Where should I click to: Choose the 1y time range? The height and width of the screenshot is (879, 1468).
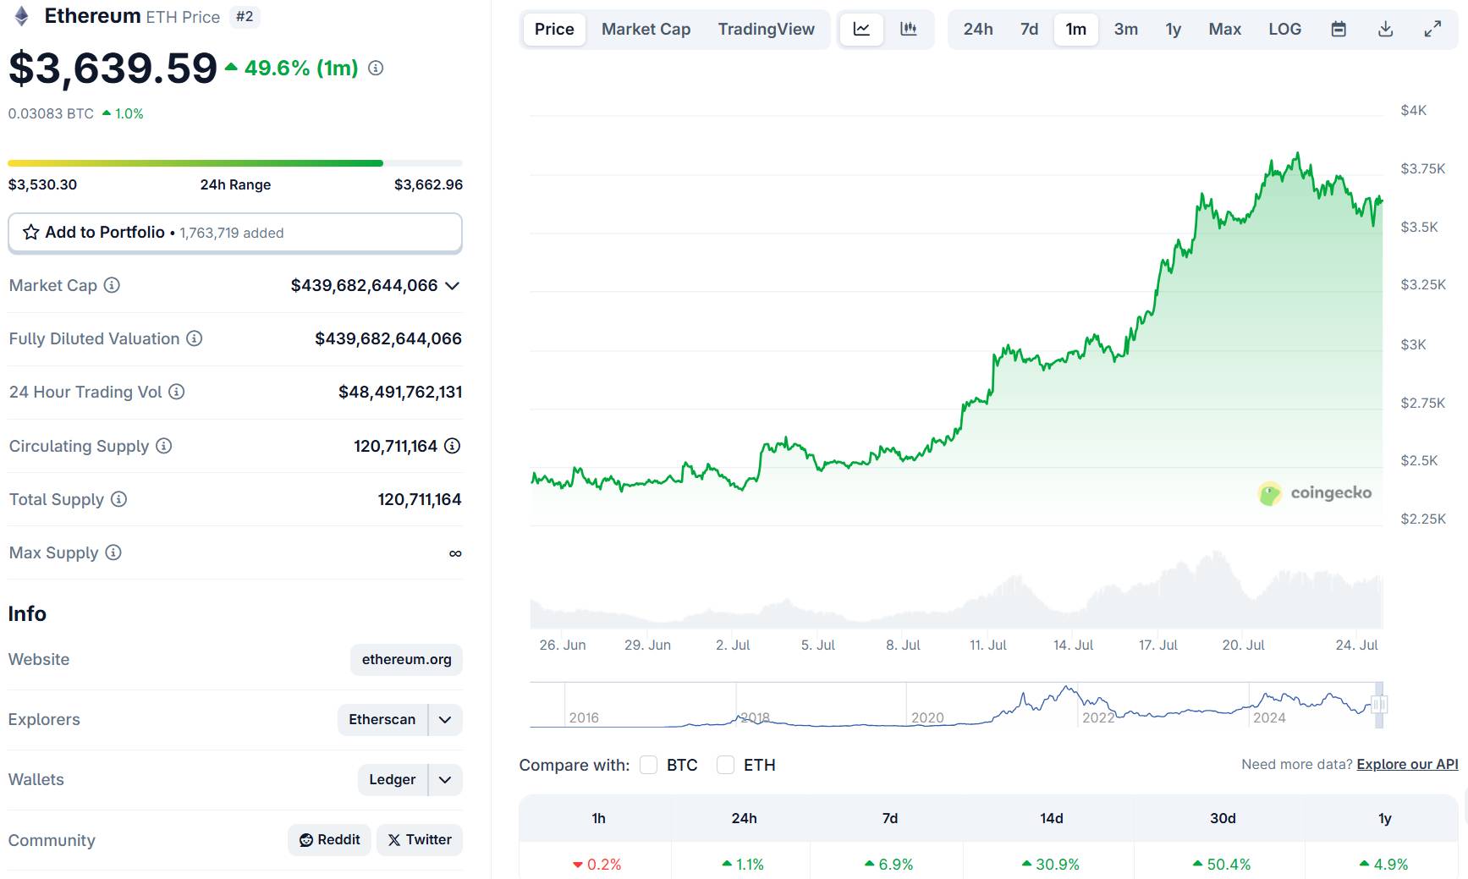point(1173,29)
